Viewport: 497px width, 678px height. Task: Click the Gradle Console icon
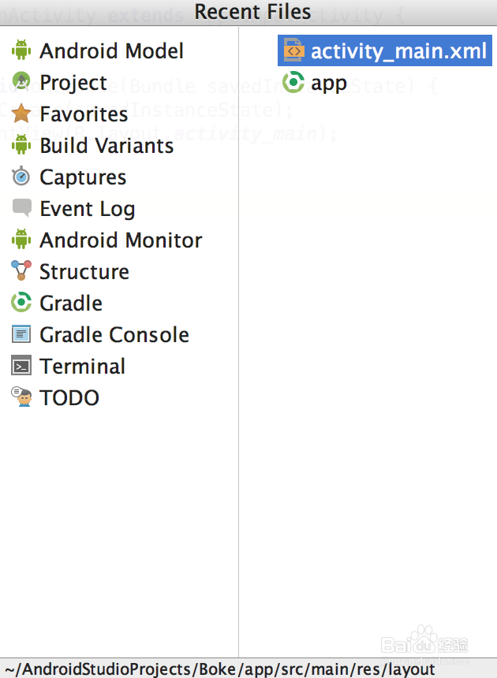(21, 334)
